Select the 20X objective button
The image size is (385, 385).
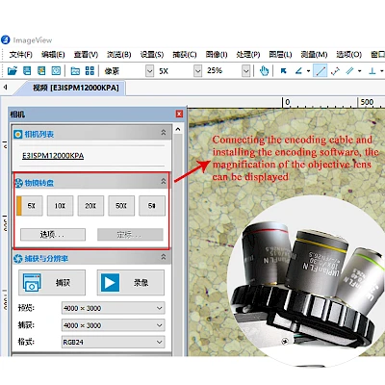[90, 206]
